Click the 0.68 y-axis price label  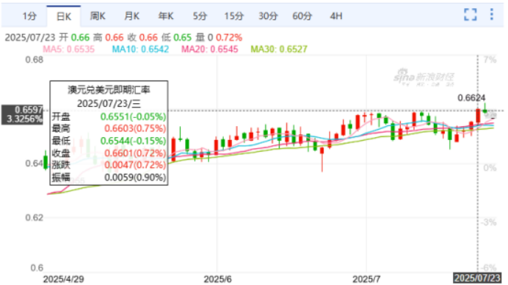tap(34, 60)
